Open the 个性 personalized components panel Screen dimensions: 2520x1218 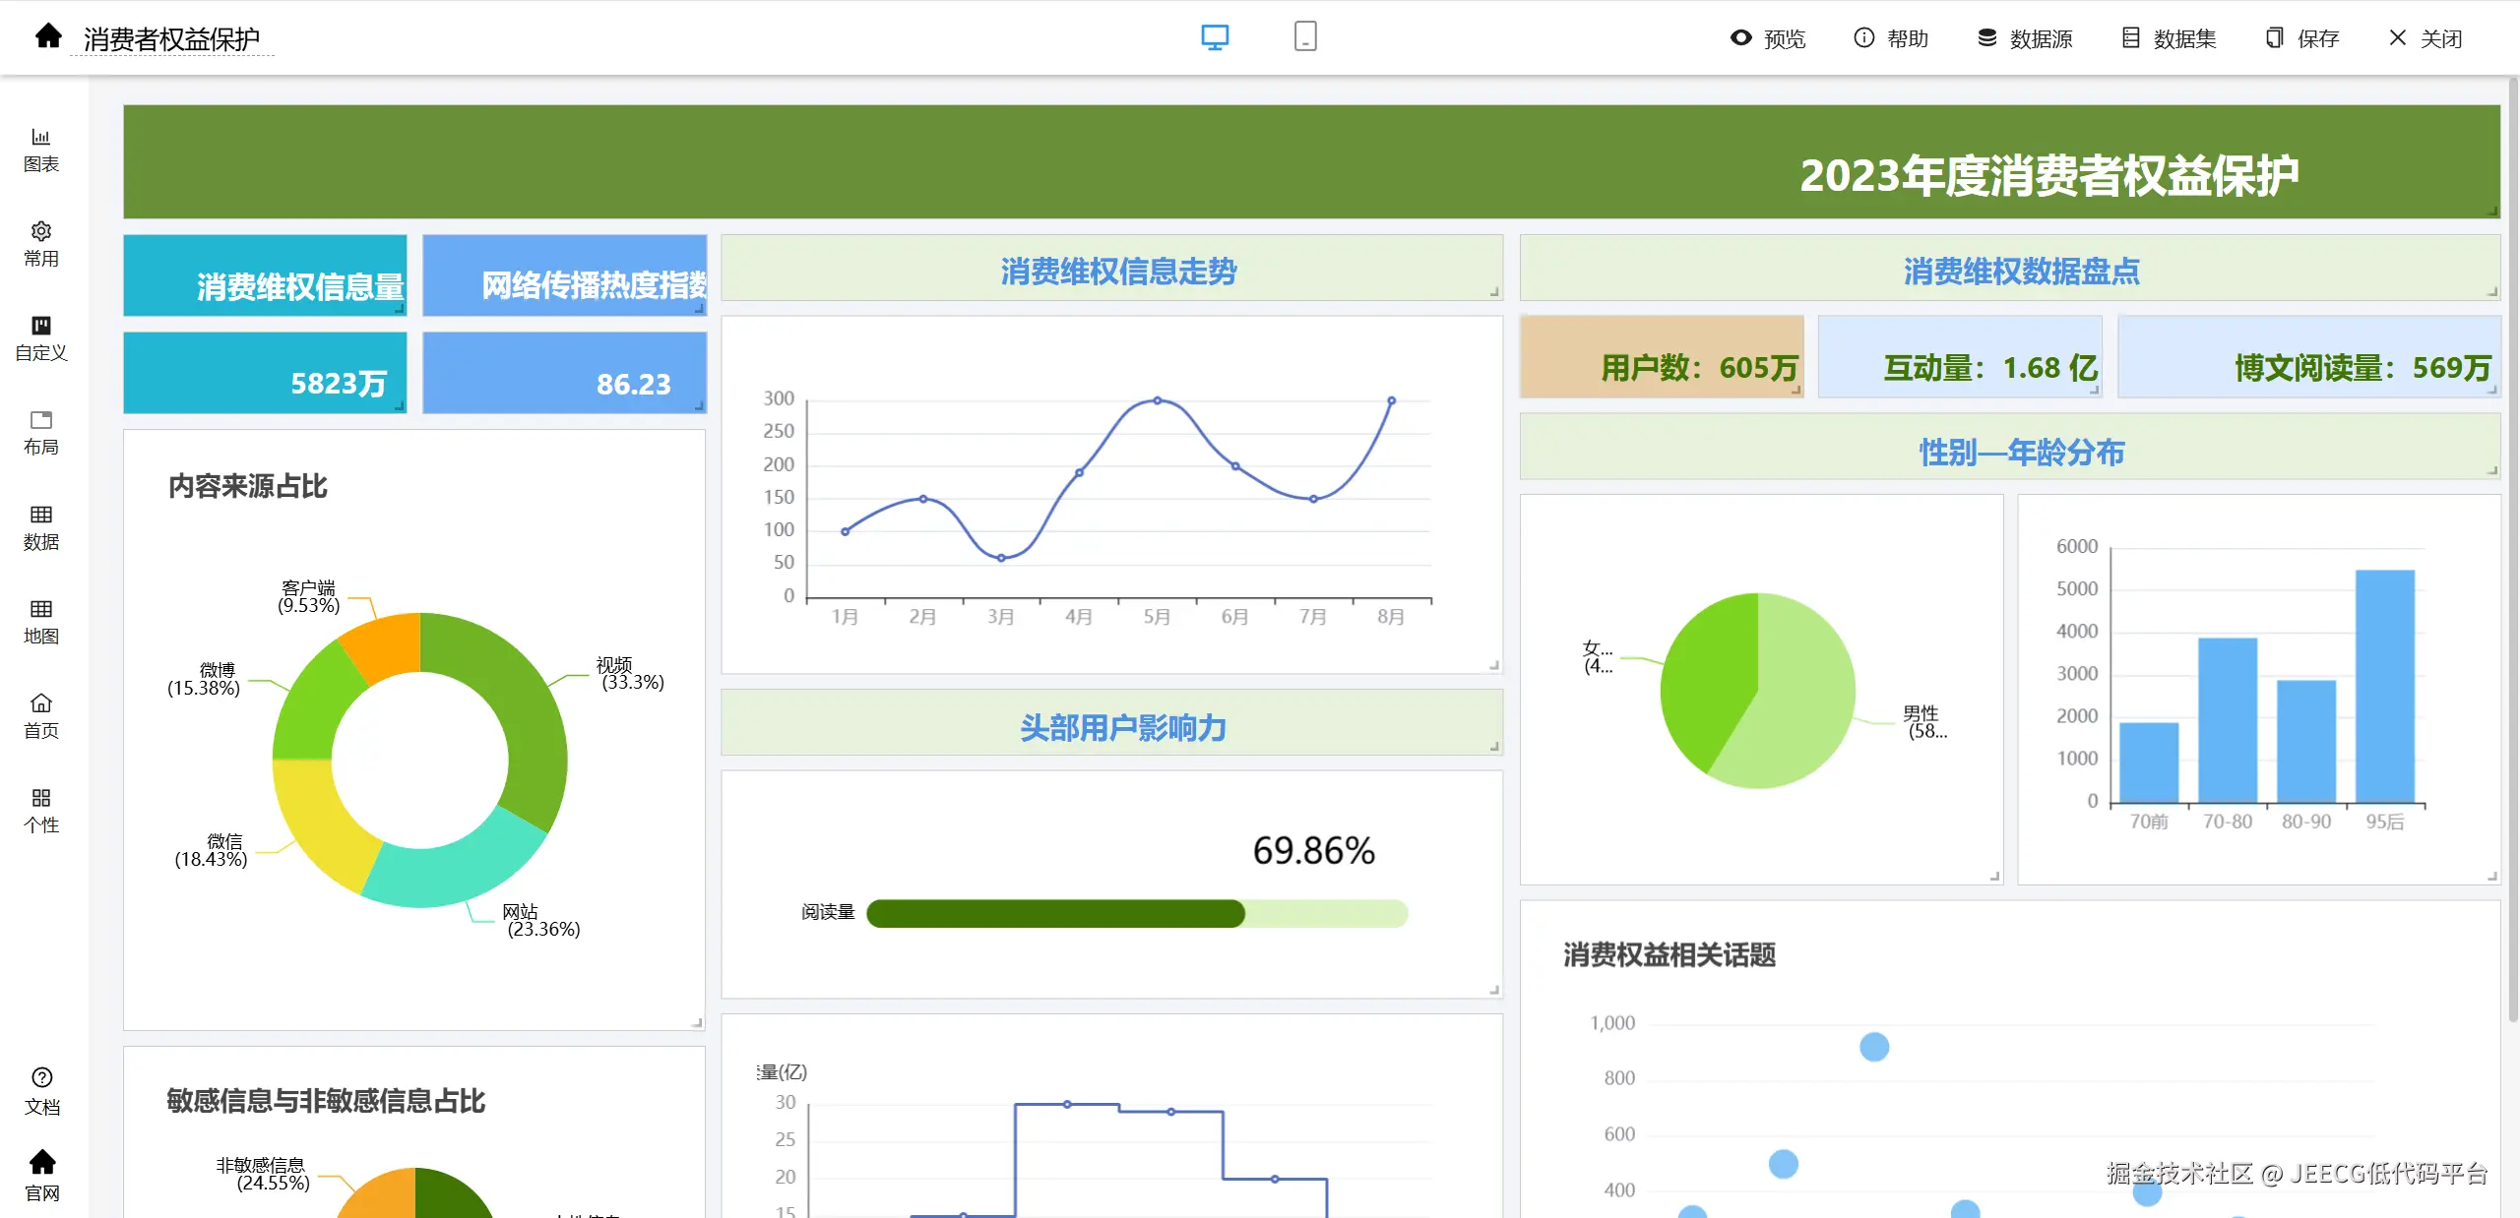click(x=40, y=810)
